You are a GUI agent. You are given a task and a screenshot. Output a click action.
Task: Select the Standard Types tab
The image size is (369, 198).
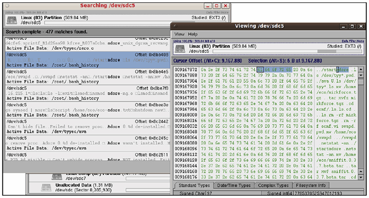(193, 185)
